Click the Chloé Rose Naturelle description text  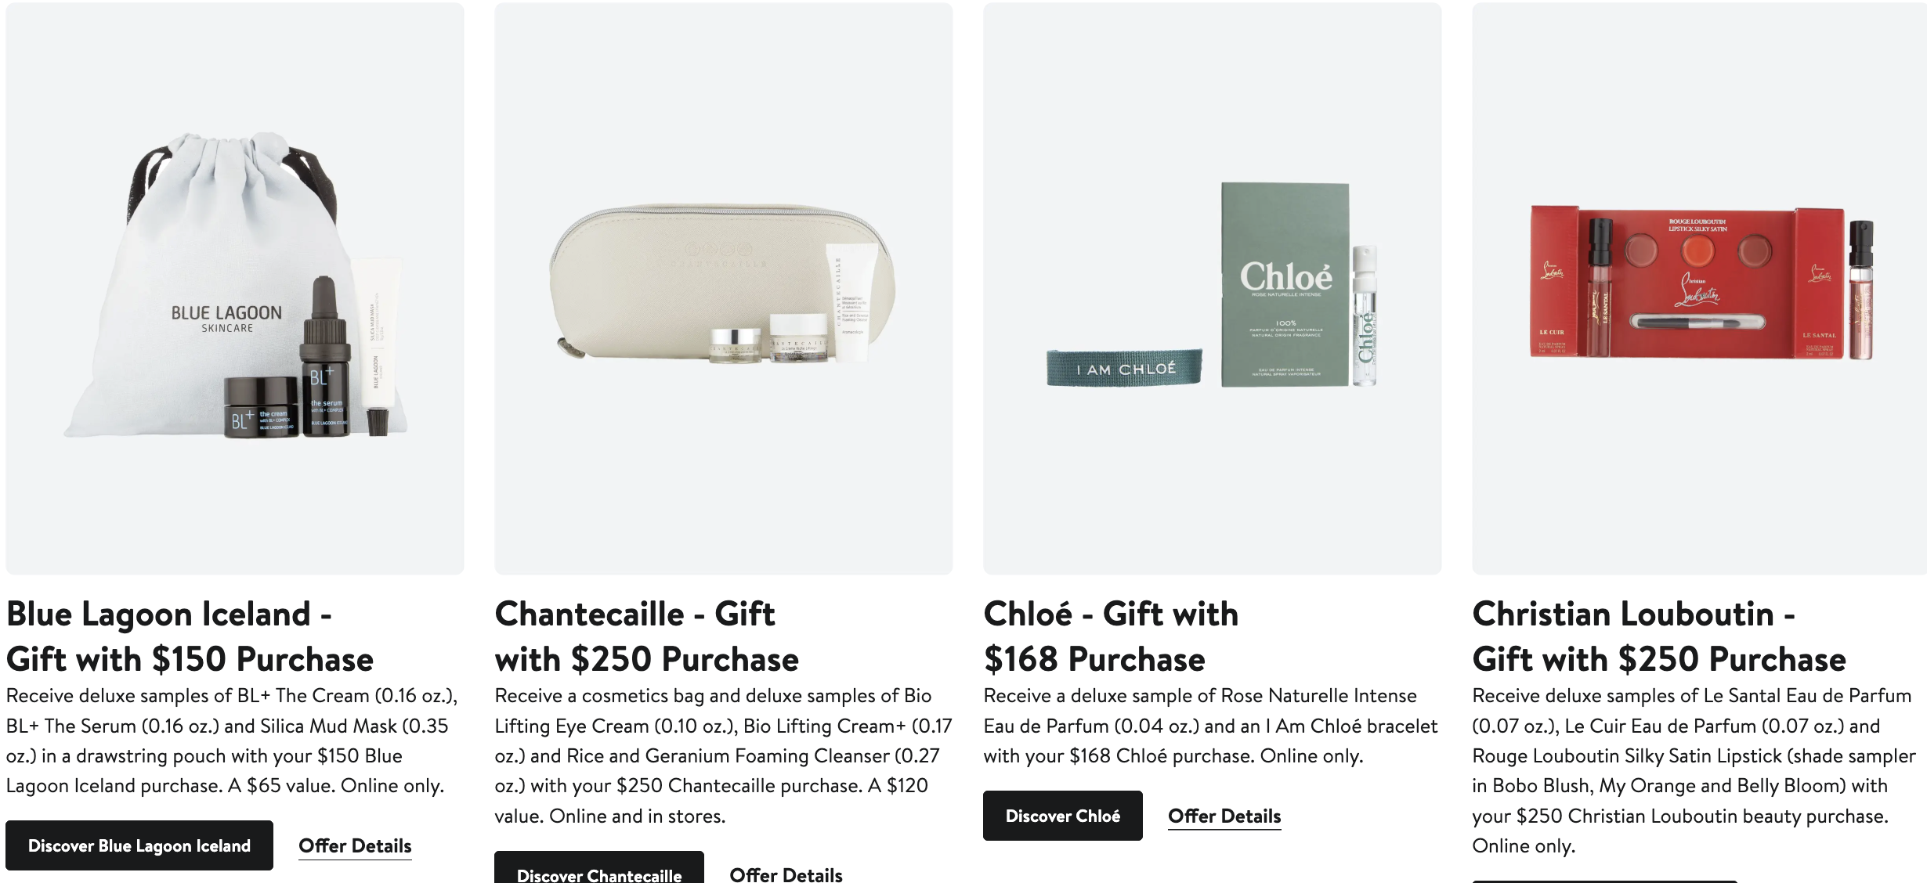point(1210,726)
